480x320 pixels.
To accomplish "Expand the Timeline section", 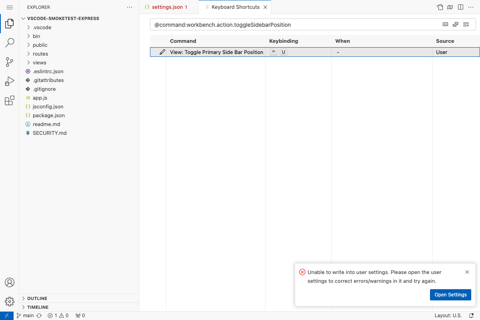I will (x=79, y=307).
